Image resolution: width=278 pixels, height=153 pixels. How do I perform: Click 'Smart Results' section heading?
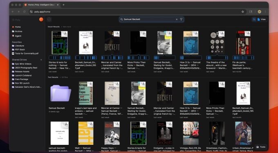(x=54, y=27)
